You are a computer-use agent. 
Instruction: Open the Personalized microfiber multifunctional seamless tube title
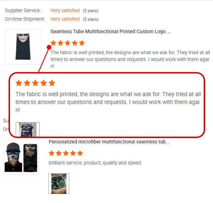109,142
